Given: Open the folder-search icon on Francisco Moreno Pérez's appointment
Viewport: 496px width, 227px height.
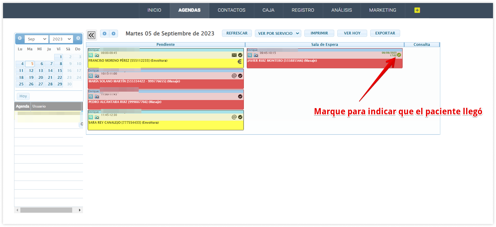Looking at the screenshot, I should [97, 55].
